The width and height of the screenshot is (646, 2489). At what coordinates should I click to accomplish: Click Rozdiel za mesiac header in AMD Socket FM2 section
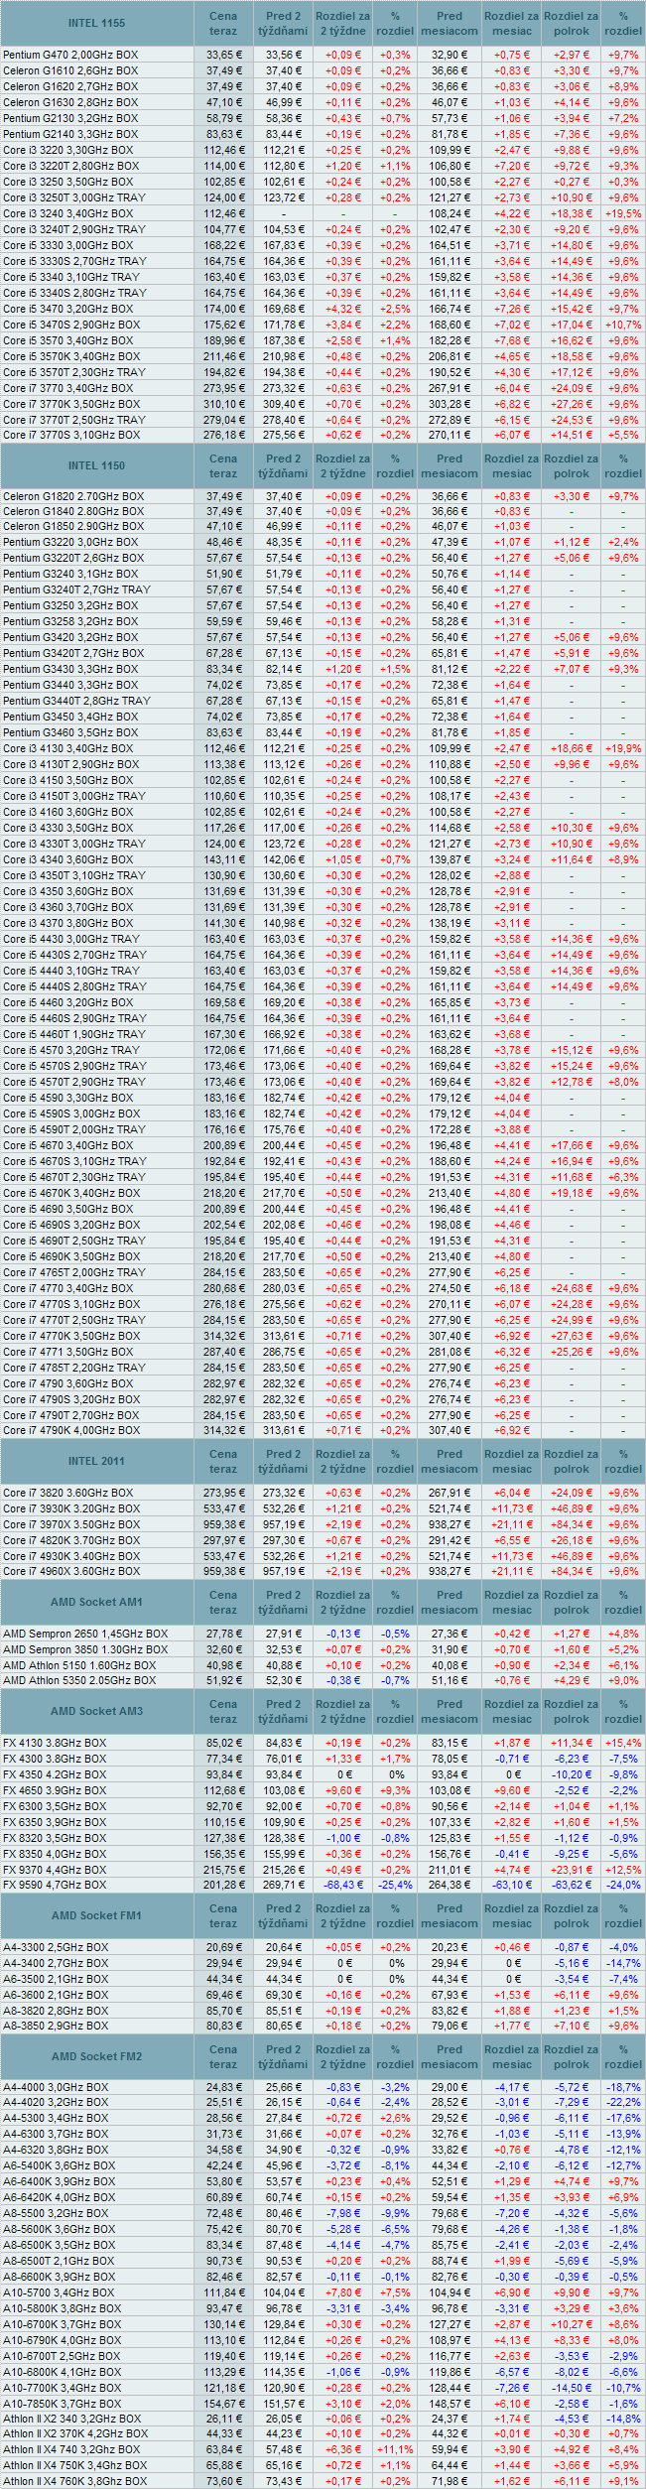(512, 2056)
